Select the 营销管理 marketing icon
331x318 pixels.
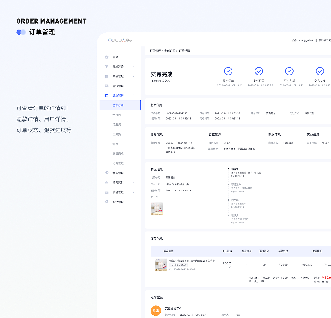click(x=107, y=86)
